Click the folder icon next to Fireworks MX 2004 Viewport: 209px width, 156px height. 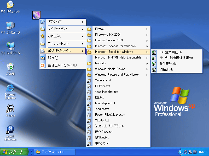89,35
